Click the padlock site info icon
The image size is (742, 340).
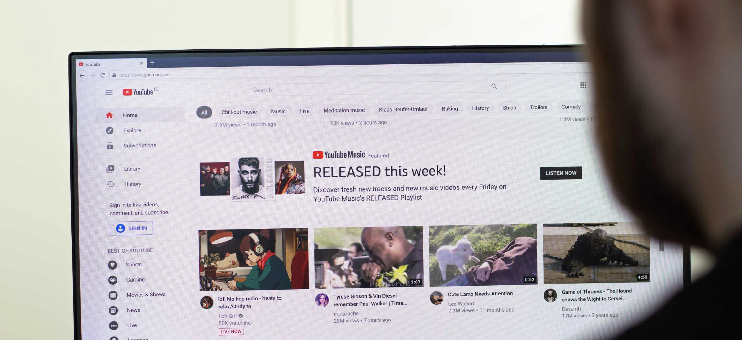114,75
